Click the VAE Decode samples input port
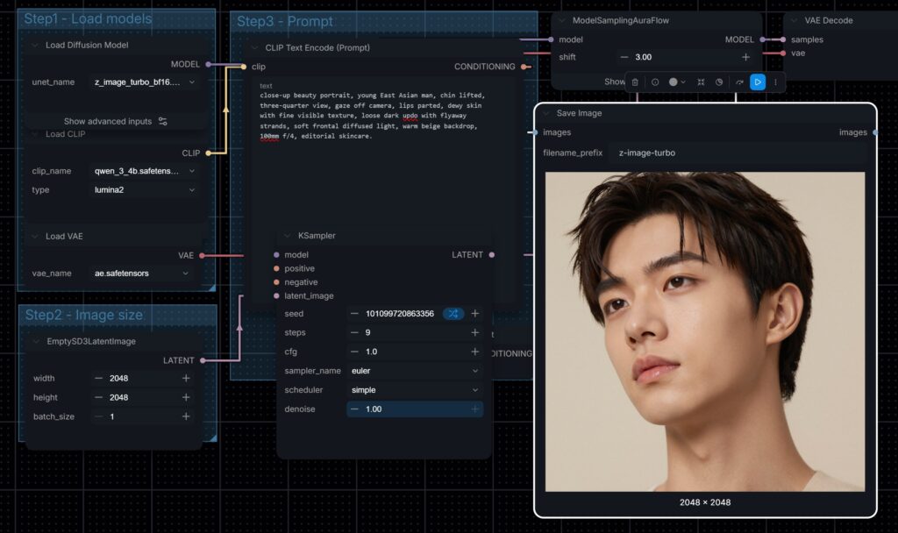This screenshot has height=533, width=898. (783, 39)
